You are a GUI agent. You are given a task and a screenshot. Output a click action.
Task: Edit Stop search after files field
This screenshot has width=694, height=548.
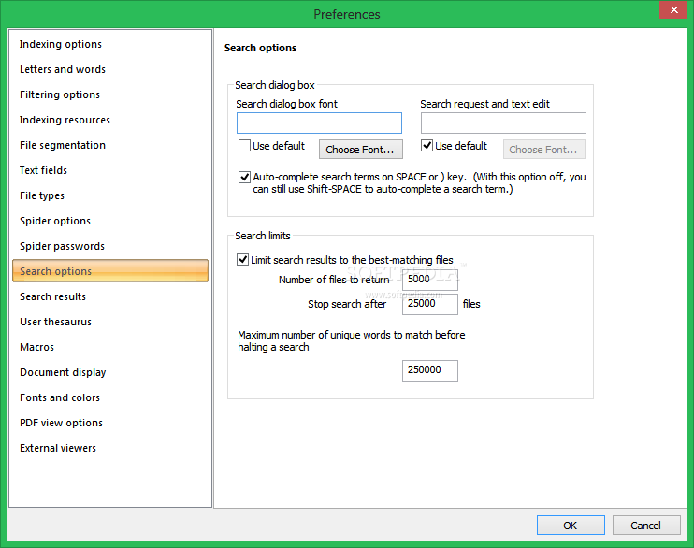[429, 304]
